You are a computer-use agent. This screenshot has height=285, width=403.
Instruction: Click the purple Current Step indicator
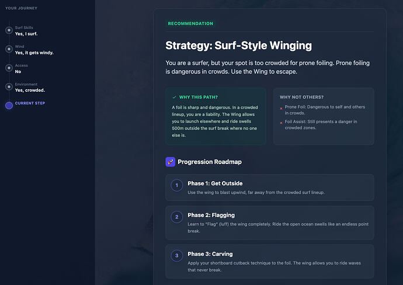click(9, 105)
